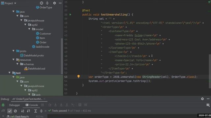Toggle sort tests alphabetically
Viewport: 211px width, 118px height.
pyautogui.click(x=23, y=111)
